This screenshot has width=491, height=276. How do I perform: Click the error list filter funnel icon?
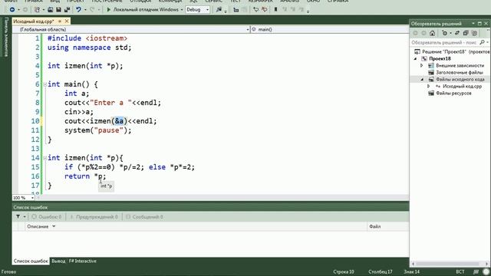point(18,216)
